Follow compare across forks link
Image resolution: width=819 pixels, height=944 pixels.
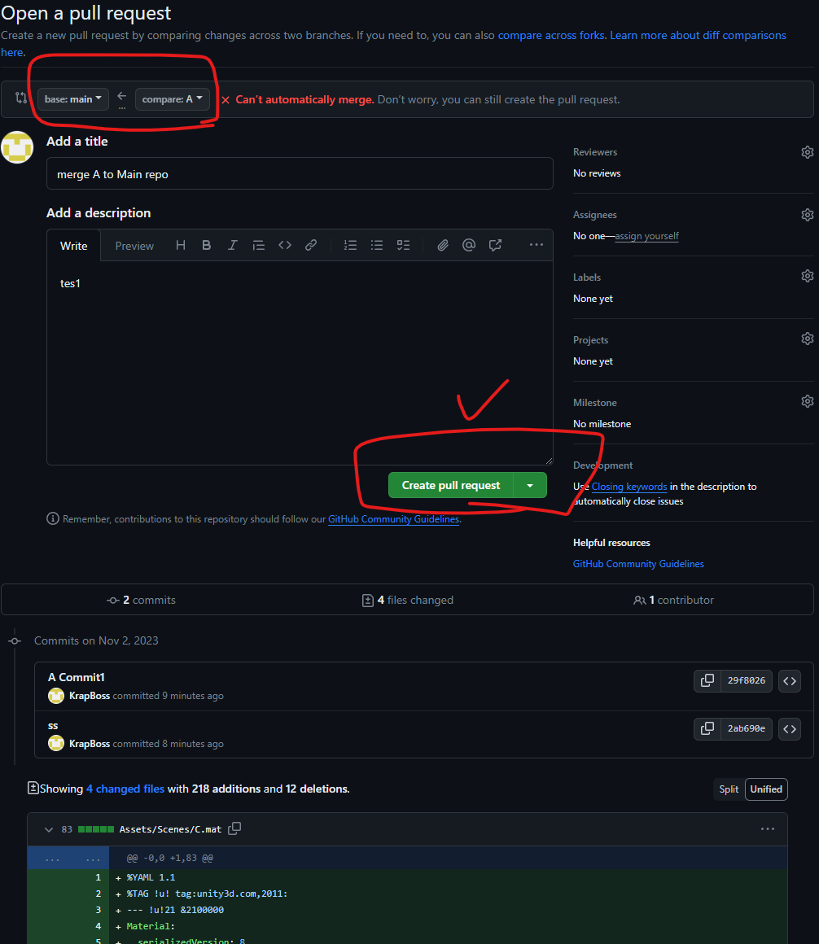(551, 36)
